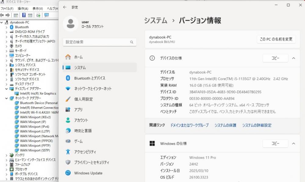Screen dimensions: 305x182
Task: Open the View (表示) menu in Device Manager
Action: tap(38, 9)
